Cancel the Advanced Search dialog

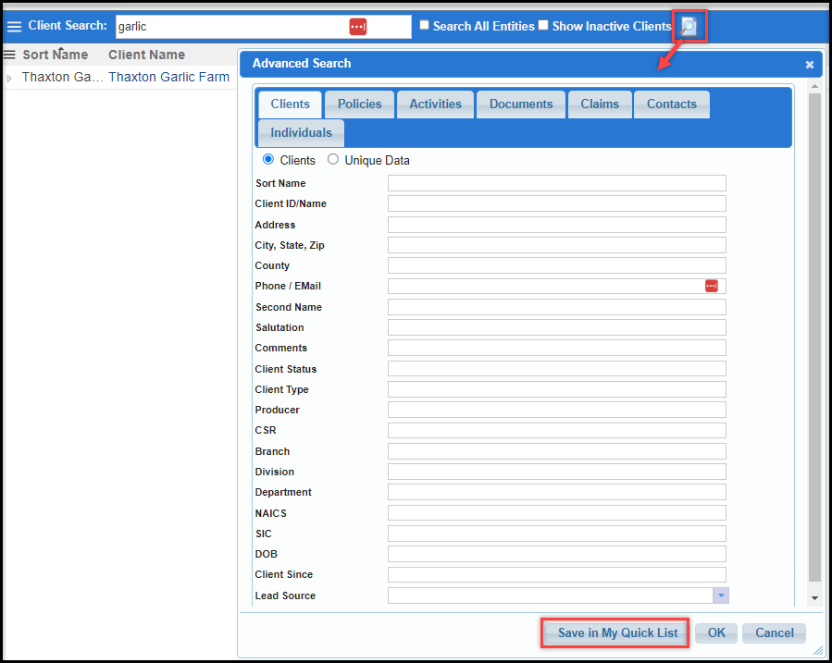tap(774, 632)
